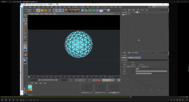Click the 半径 100 cm input field
The height and width of the screenshot is (102, 189).
(x=131, y=69)
